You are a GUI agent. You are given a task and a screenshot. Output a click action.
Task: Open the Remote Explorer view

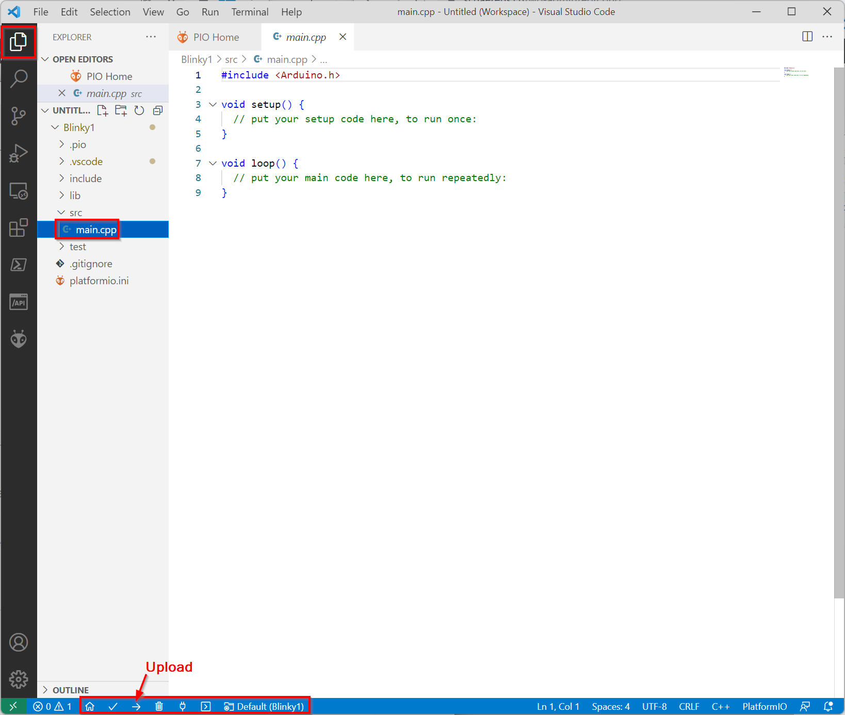pos(19,191)
